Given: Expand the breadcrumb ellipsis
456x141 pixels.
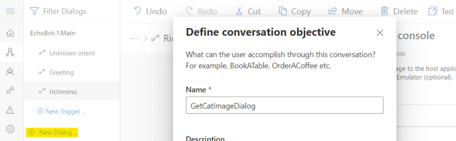Looking at the screenshot, I should coord(134,38).
